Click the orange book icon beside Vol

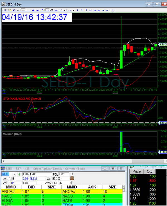72,178
